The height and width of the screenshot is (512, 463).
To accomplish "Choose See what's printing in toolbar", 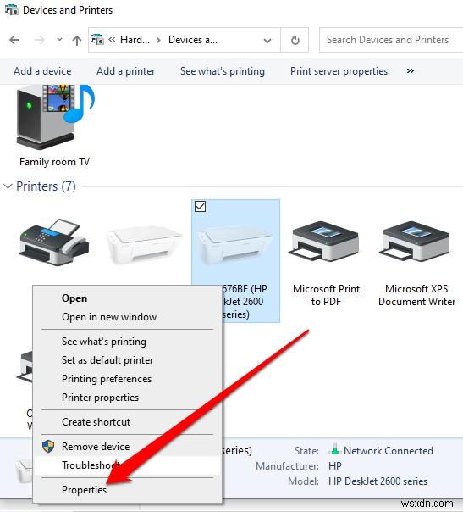I will tap(223, 71).
